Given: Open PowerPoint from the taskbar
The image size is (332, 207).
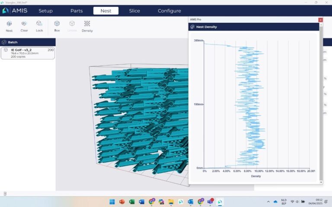Looking at the screenshot, I should (122, 202).
